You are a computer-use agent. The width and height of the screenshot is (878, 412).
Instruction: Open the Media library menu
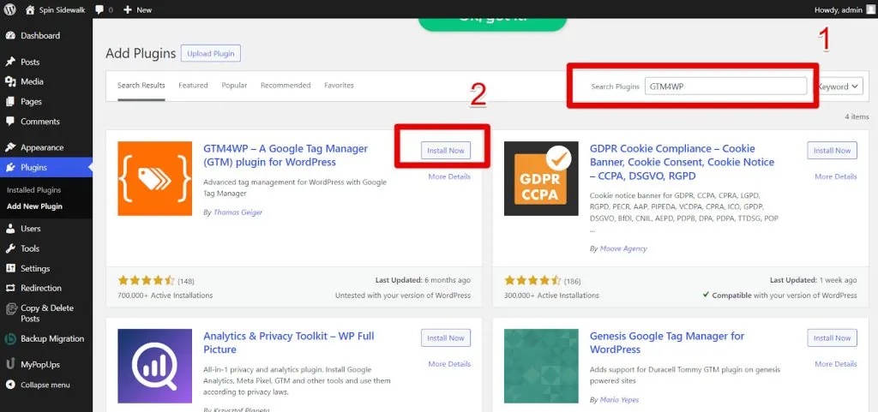point(32,81)
